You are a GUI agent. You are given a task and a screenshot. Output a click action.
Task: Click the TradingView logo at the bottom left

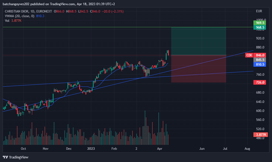(16, 157)
